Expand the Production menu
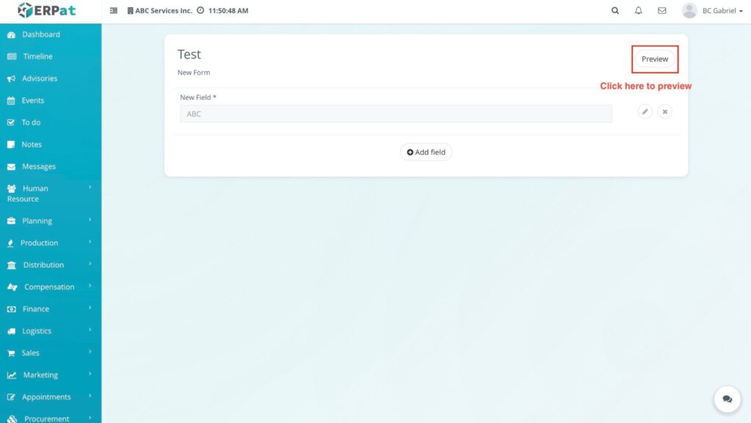Image resolution: width=751 pixels, height=423 pixels. (x=51, y=243)
